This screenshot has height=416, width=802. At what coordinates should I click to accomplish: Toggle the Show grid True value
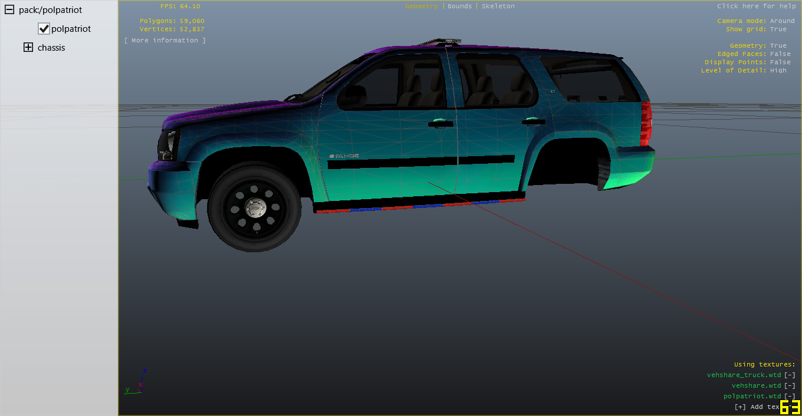coord(778,29)
